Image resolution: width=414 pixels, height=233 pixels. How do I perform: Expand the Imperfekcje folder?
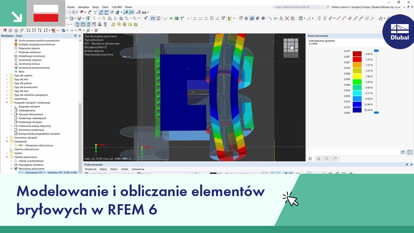[7, 99]
